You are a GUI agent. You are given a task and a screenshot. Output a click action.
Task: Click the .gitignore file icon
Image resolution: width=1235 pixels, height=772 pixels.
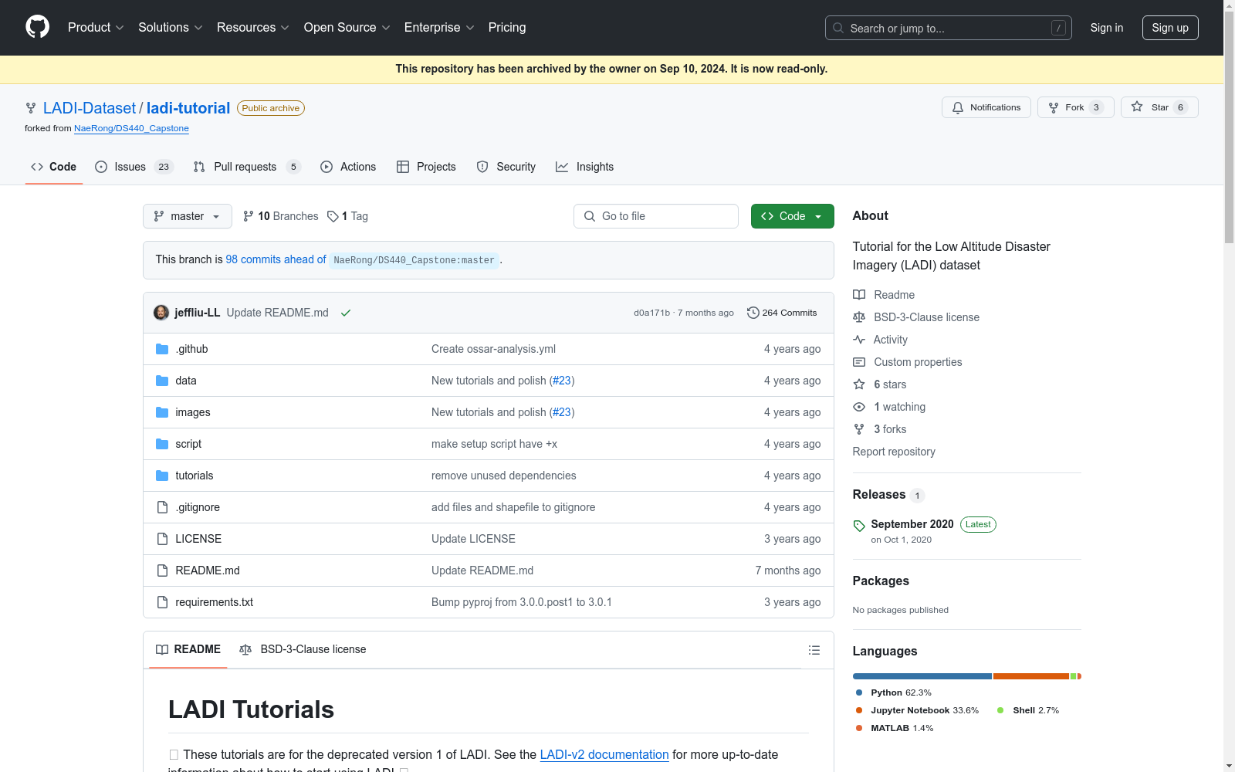pyautogui.click(x=162, y=507)
